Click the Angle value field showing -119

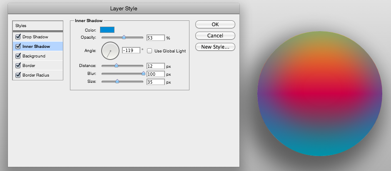131,50
